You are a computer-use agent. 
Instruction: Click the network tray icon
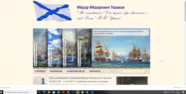[167, 92]
